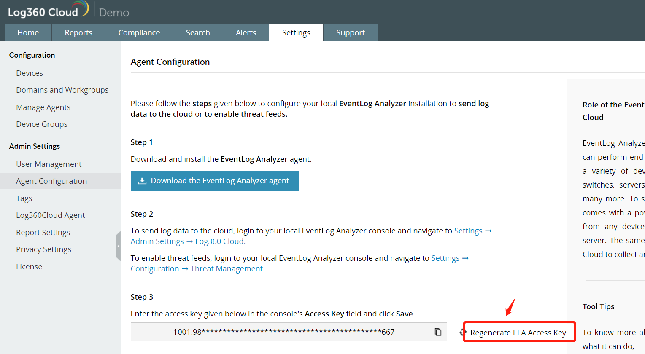Go to the Search tab
Image resolution: width=645 pixels, height=354 pixels.
point(198,32)
